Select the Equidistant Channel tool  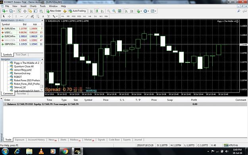point(32,16)
